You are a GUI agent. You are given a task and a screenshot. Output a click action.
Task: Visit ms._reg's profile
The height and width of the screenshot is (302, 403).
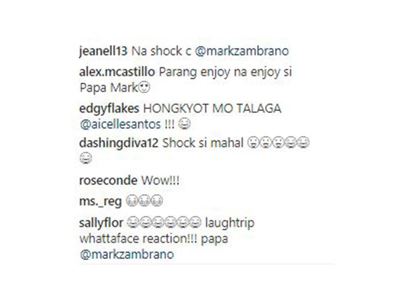click(100, 202)
